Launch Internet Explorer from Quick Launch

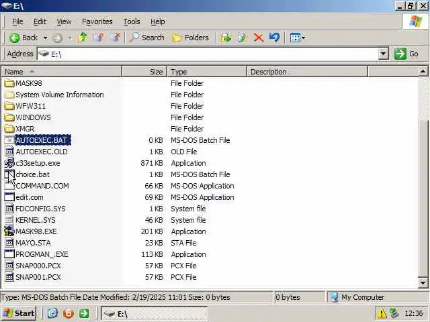pos(52,313)
